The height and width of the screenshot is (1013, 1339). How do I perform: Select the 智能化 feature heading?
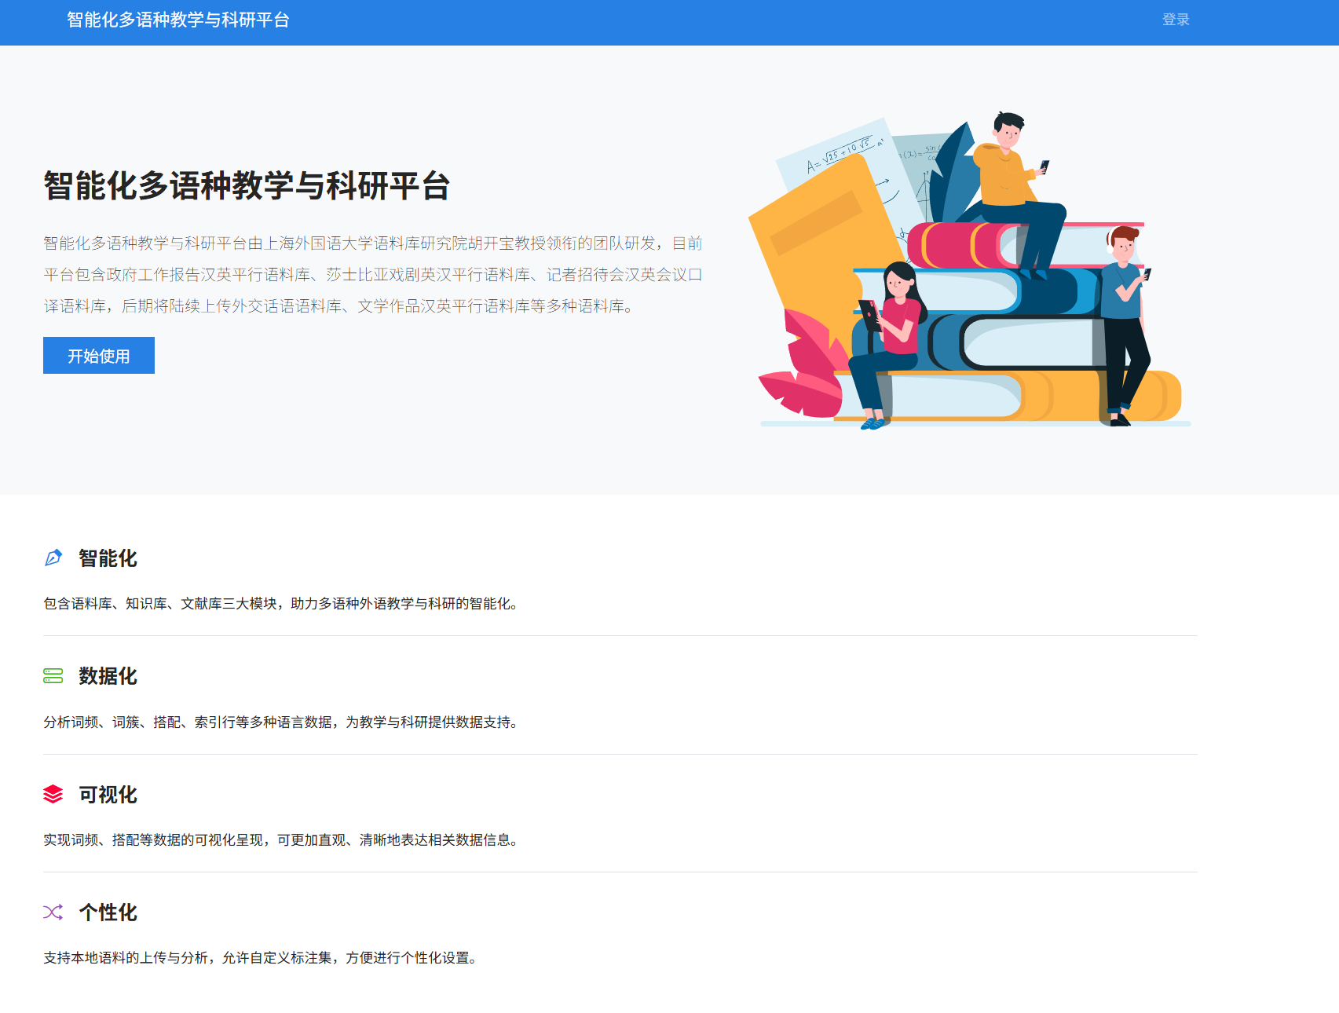tap(108, 558)
